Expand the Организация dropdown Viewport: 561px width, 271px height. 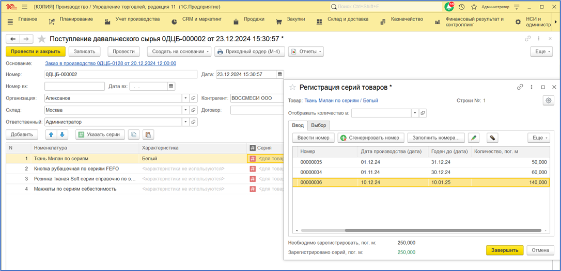pyautogui.click(x=185, y=98)
